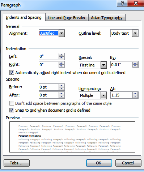Click the After spacing input field

pos(49,95)
